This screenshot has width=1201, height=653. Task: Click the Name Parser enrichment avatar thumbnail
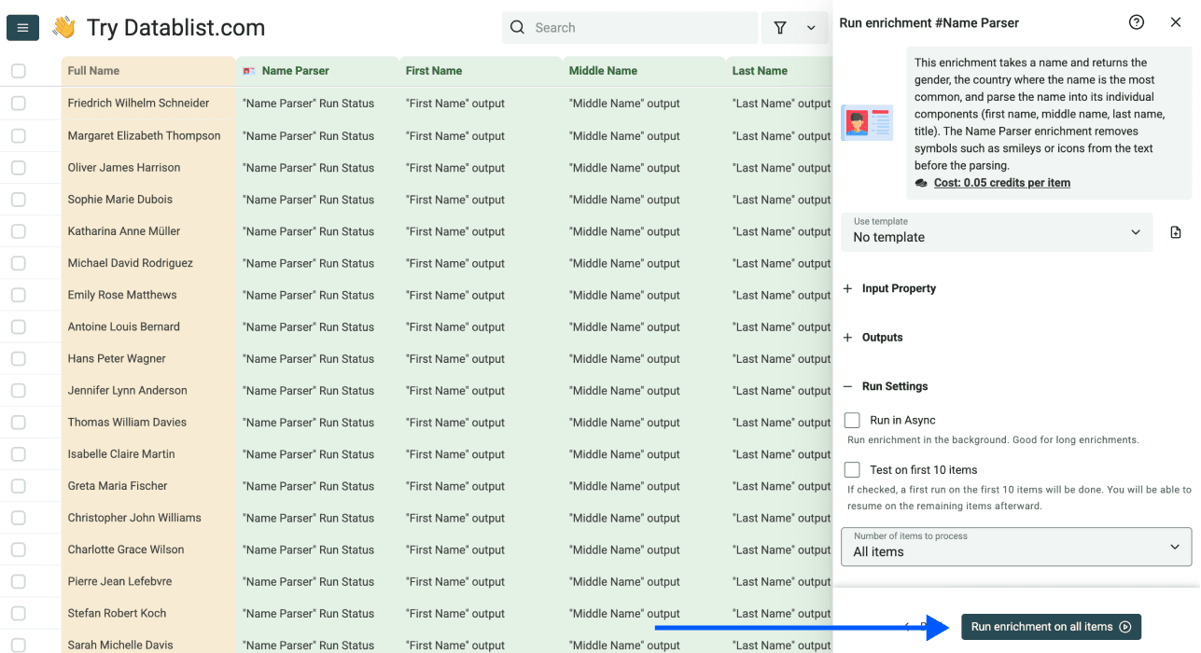[867, 122]
